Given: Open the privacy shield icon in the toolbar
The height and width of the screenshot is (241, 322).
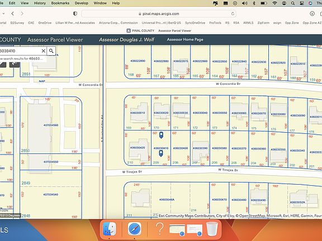Looking at the screenshot, I should pyautogui.click(x=75, y=14).
